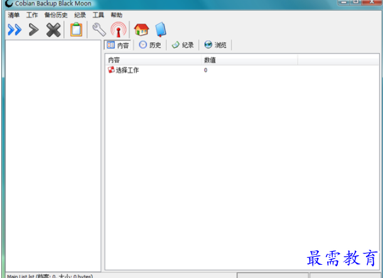Switch to the 纪录 tab with green icon
Image resolution: width=383 pixels, height=278 pixels.
point(183,45)
